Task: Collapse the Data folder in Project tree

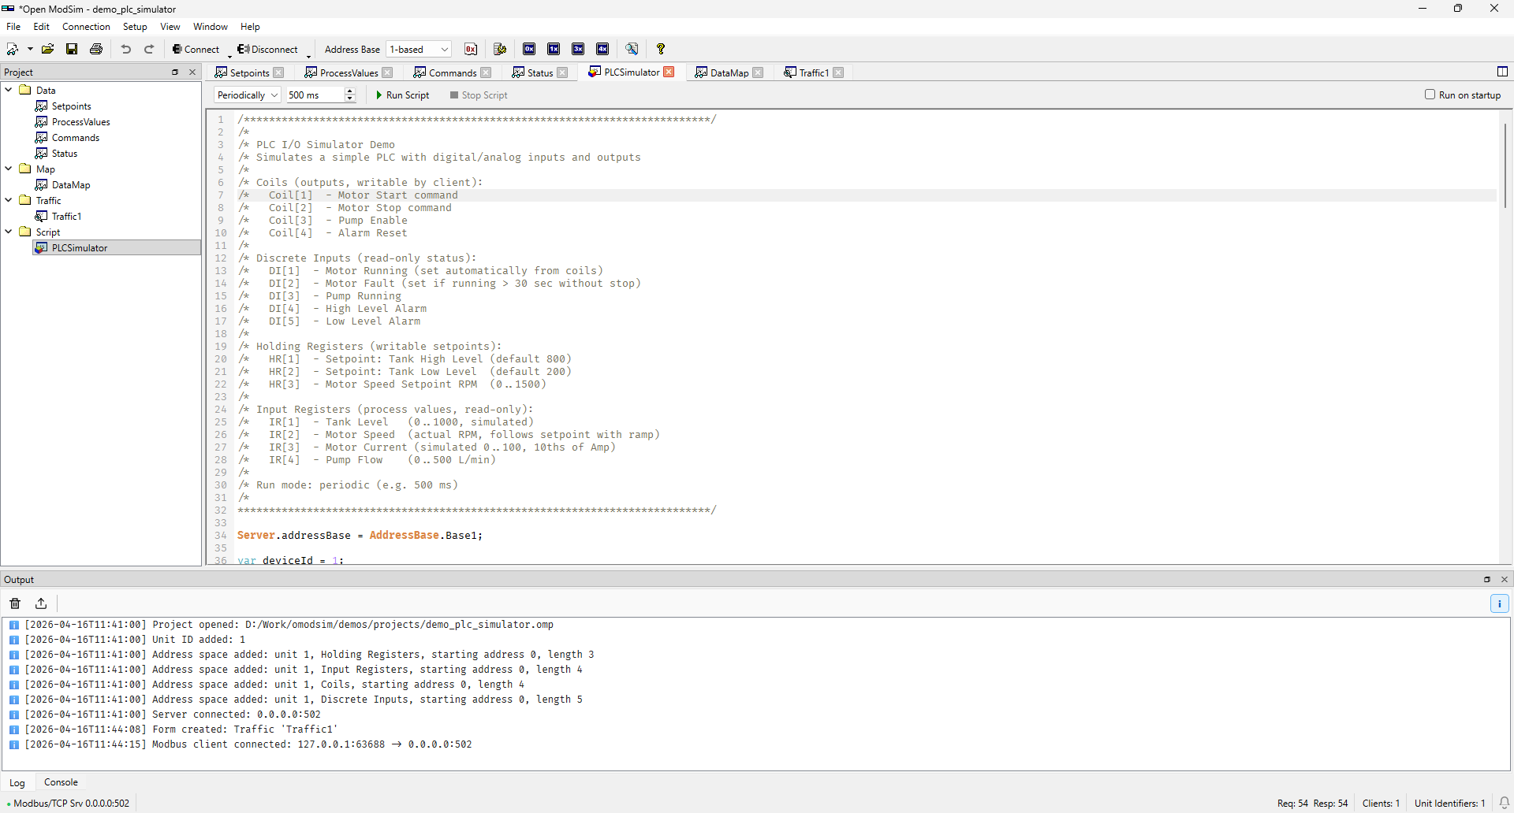Action: tap(9, 90)
